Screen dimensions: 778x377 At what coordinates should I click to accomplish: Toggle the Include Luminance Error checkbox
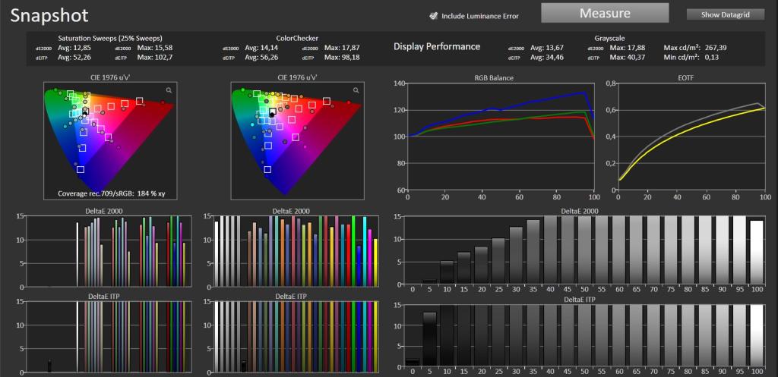(433, 16)
